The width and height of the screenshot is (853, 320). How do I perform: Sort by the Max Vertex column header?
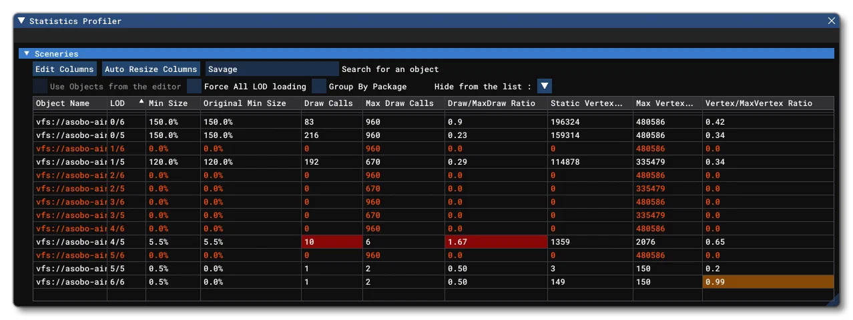click(667, 103)
